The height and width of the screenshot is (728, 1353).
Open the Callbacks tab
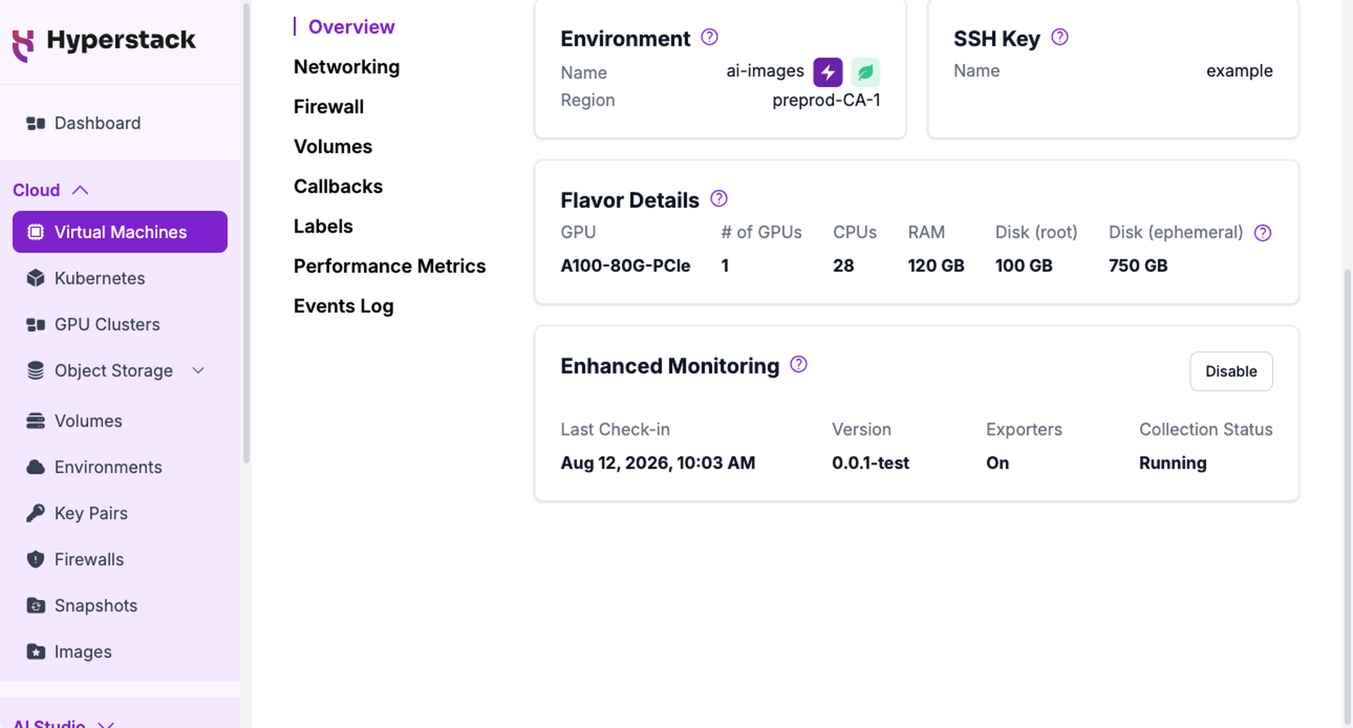(338, 187)
